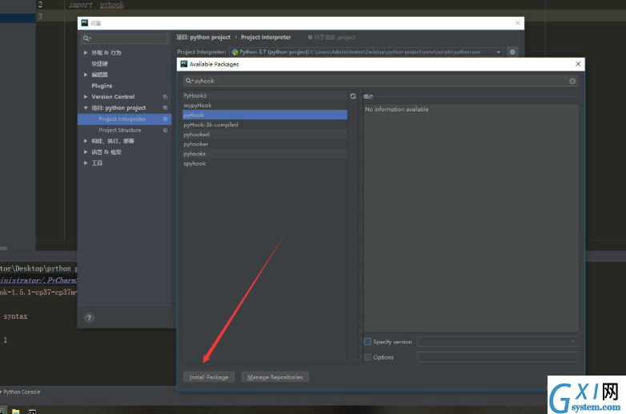Open the keymap entry in Settings sidebar

(x=99, y=63)
